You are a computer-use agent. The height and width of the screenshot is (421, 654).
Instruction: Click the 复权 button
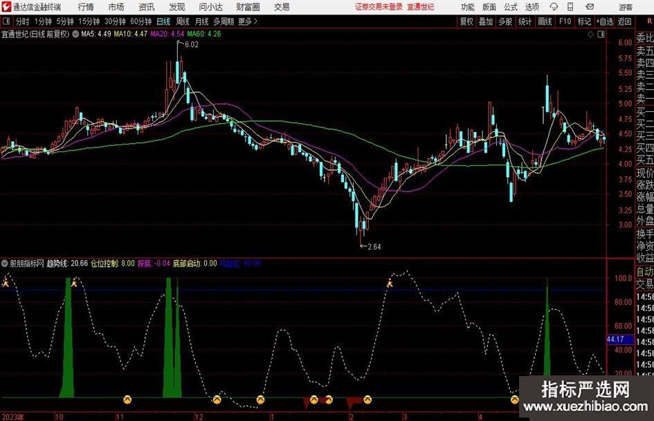[x=466, y=21]
